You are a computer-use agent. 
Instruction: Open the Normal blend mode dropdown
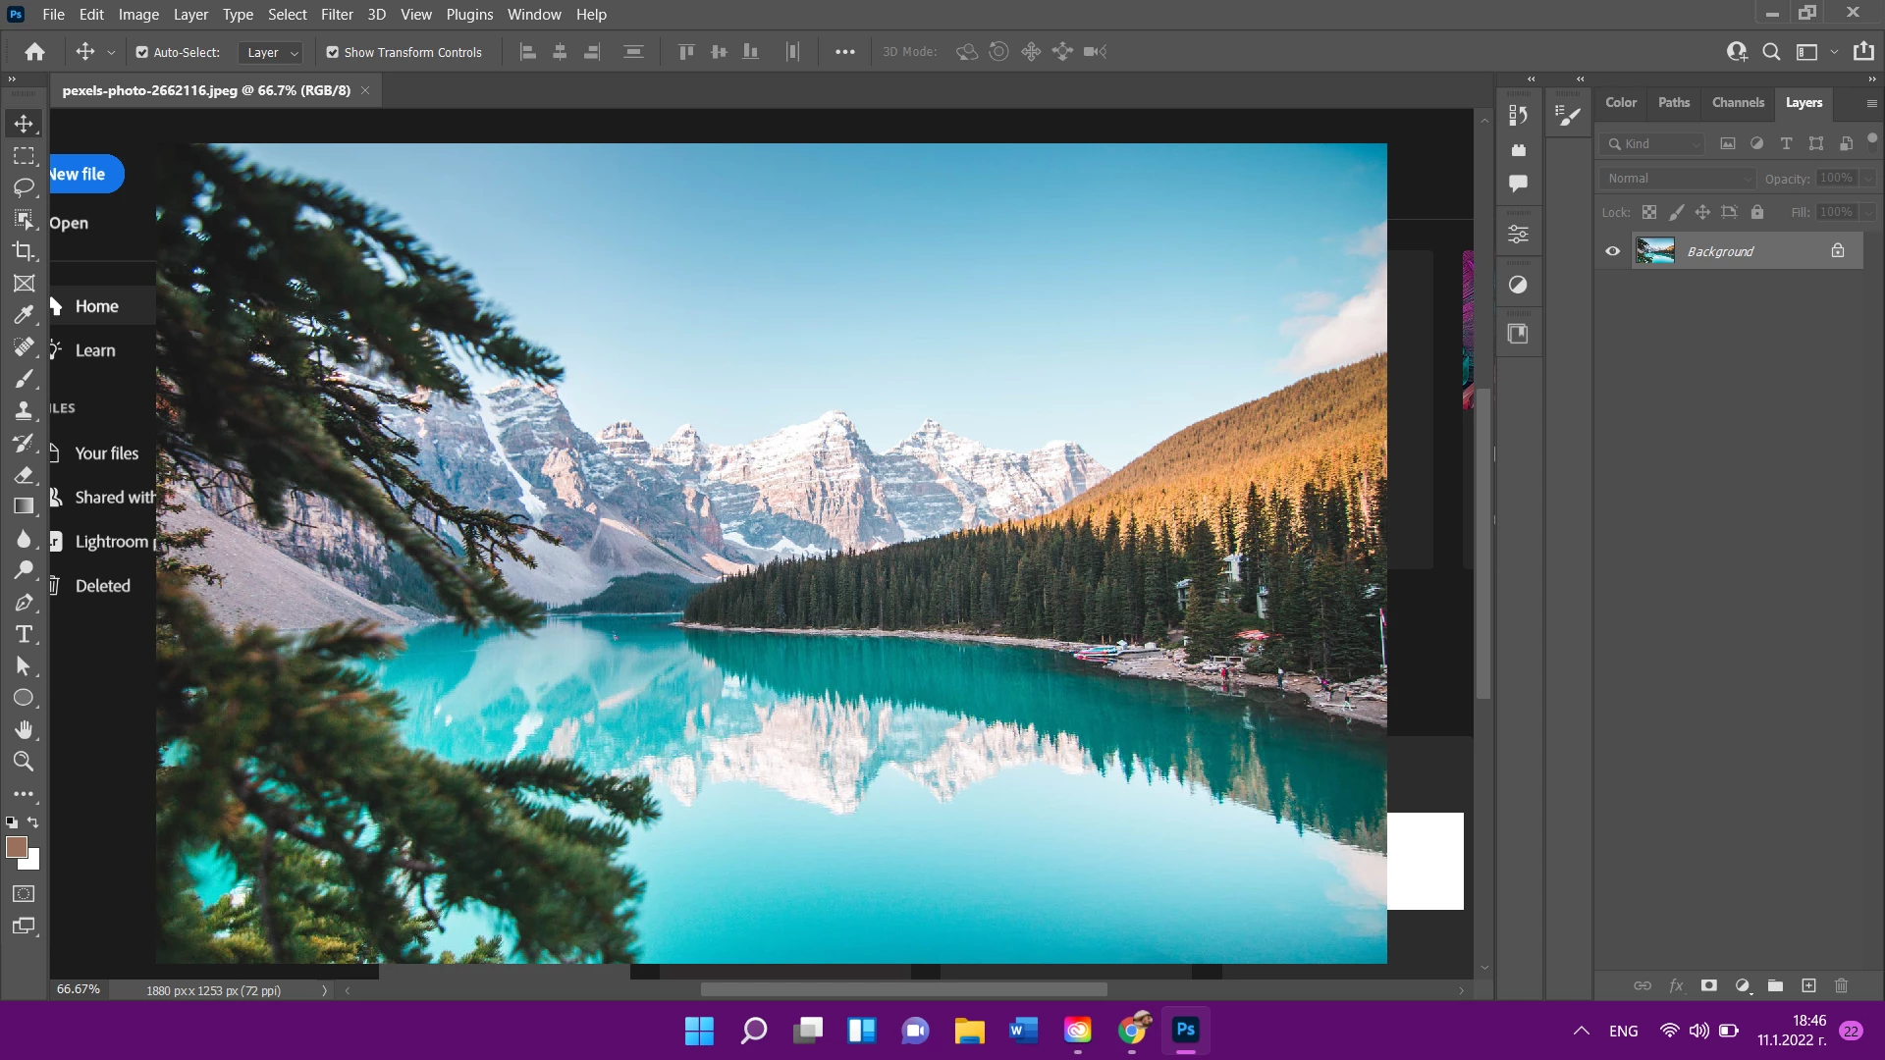pos(1679,178)
